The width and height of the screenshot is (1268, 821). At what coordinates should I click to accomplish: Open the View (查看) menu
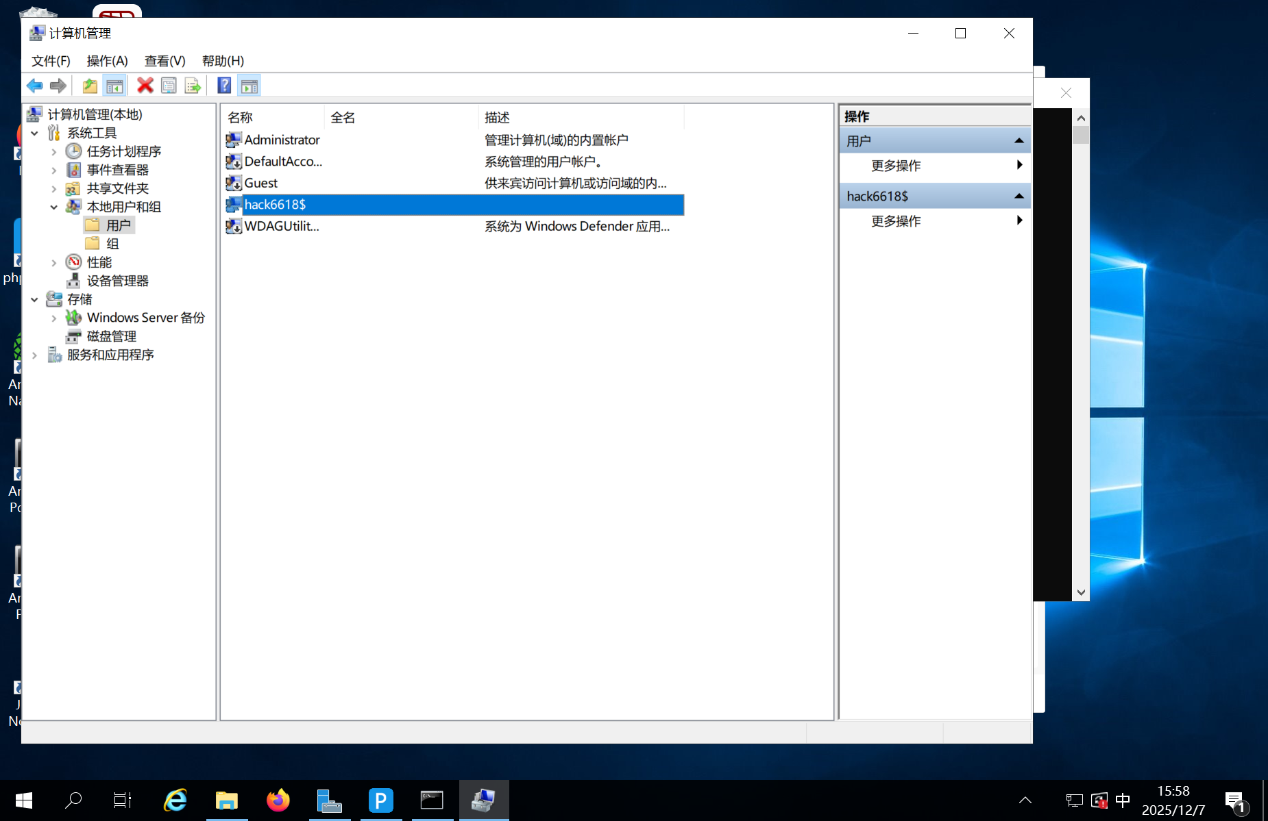[x=164, y=61]
